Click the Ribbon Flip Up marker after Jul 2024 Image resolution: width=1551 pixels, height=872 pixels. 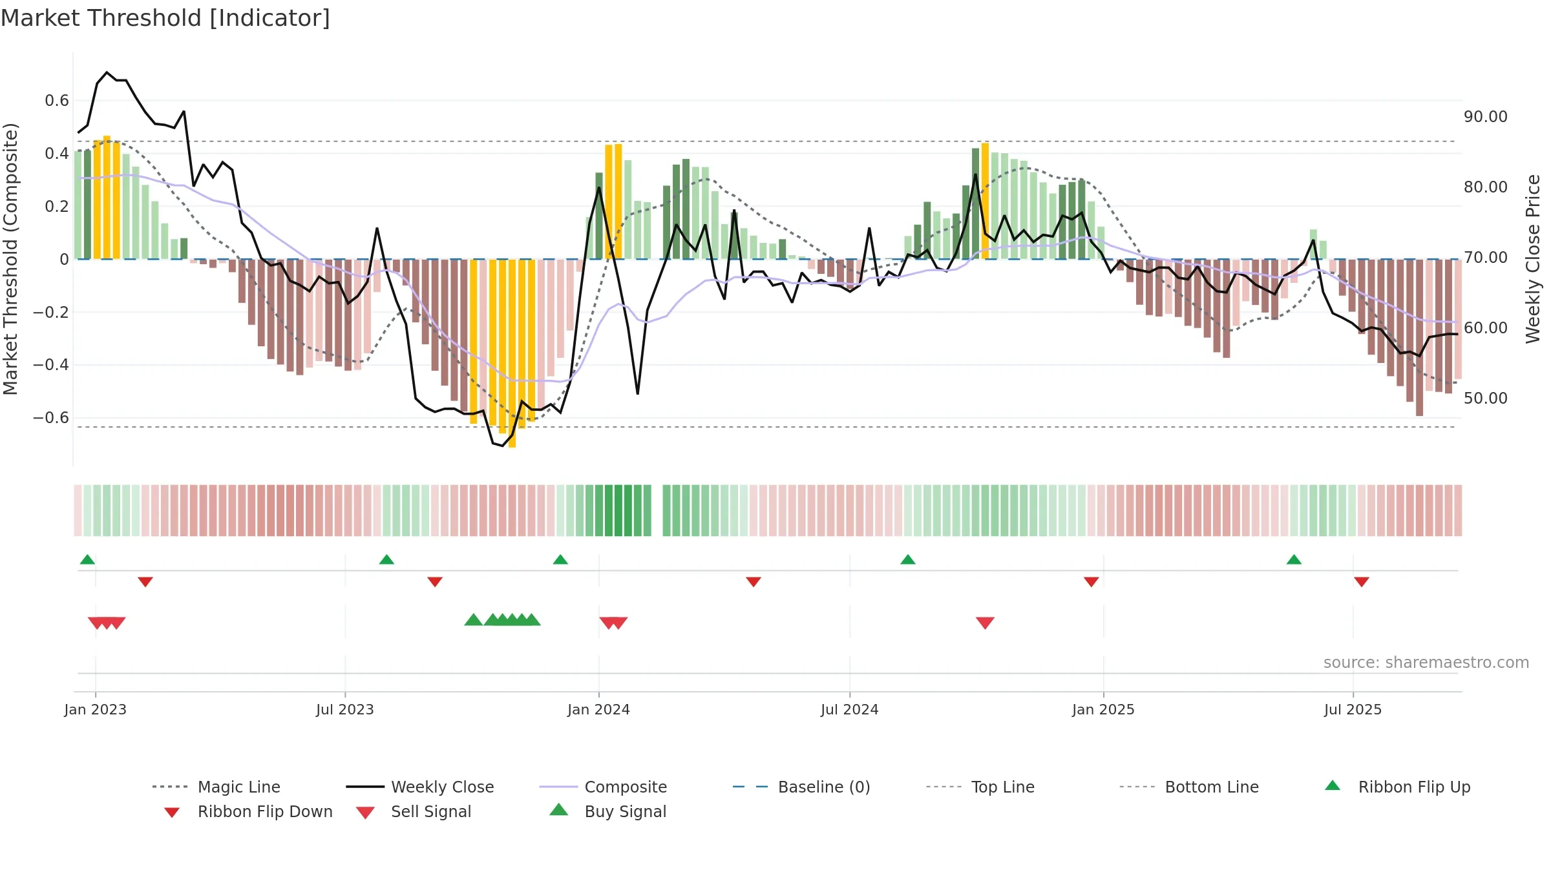908,559
